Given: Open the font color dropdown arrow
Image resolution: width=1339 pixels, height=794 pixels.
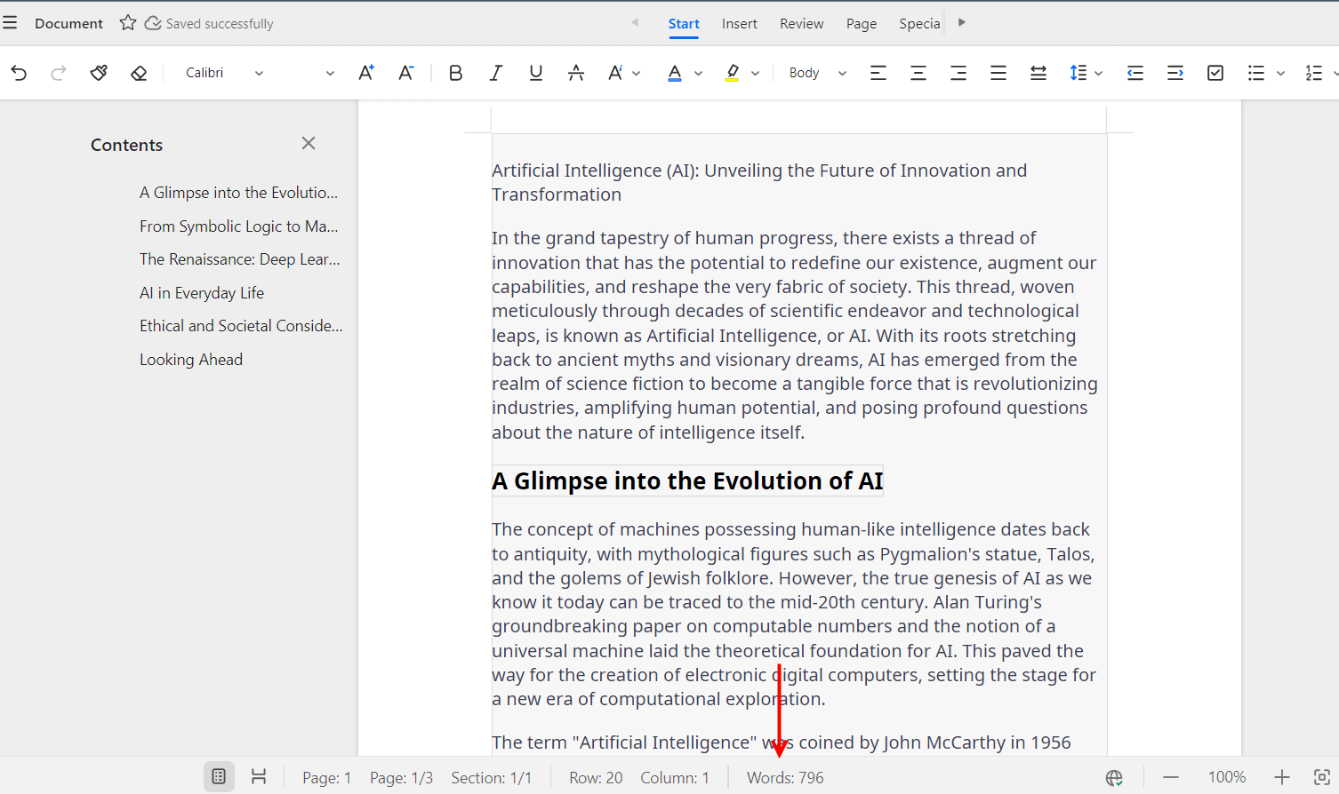Looking at the screenshot, I should pos(698,73).
